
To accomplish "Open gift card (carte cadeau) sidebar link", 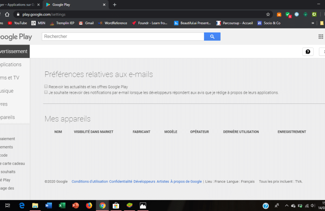I will (x=13, y=164).
